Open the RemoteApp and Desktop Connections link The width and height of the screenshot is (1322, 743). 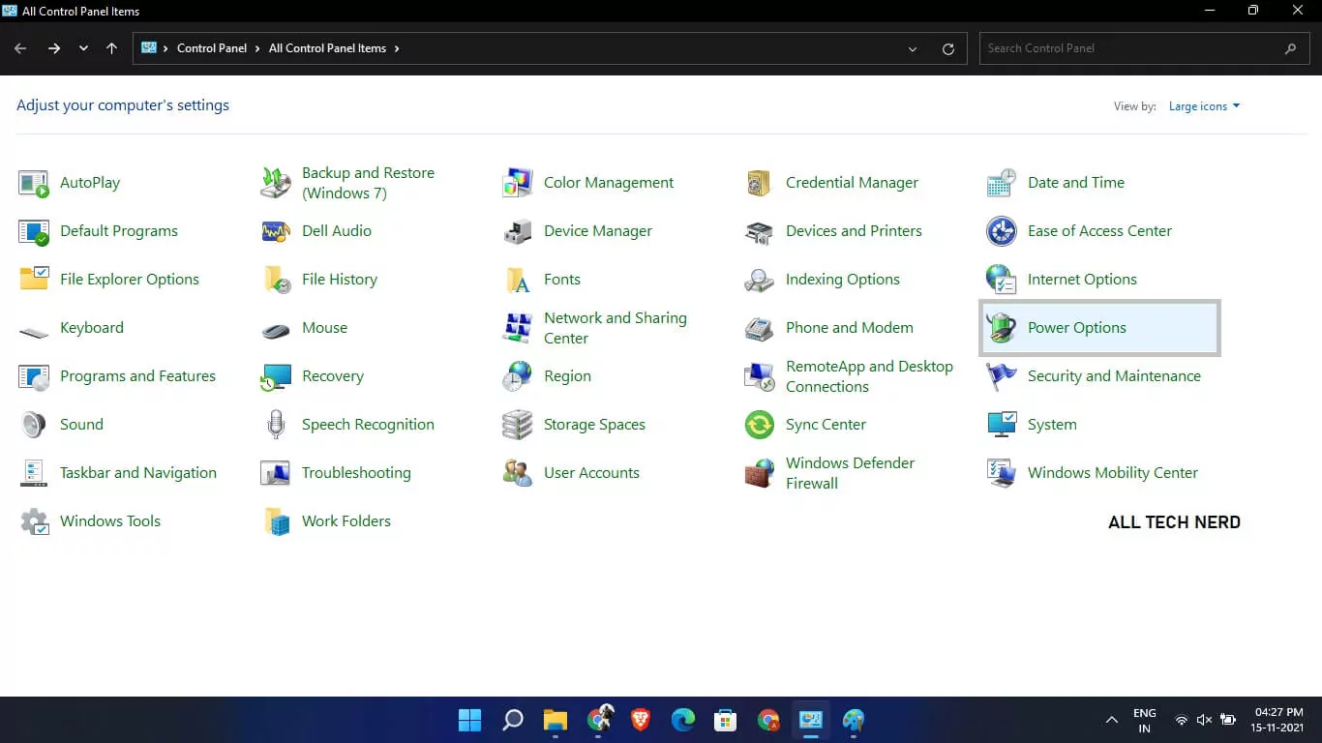click(869, 376)
